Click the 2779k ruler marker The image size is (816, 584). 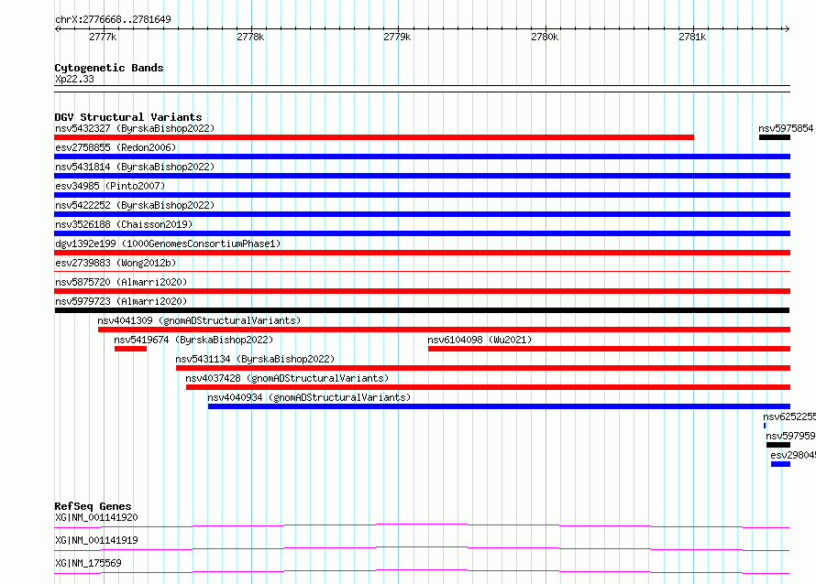click(x=397, y=37)
